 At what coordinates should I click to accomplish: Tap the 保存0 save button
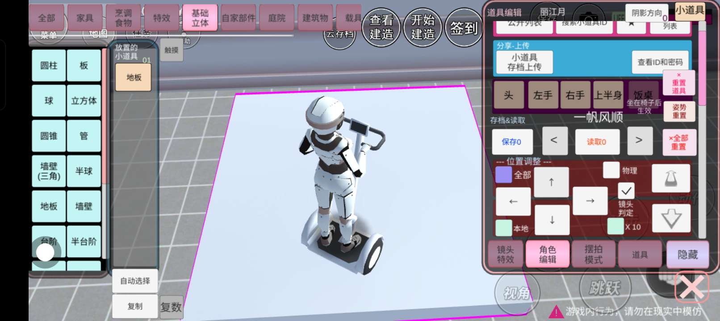coord(512,142)
